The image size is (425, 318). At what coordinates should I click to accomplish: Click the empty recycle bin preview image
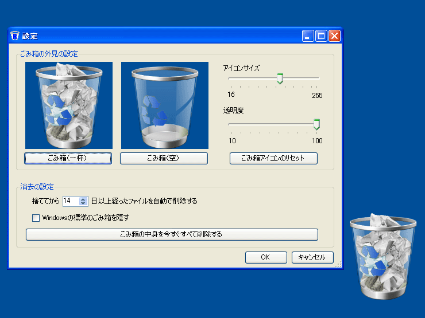(x=165, y=105)
